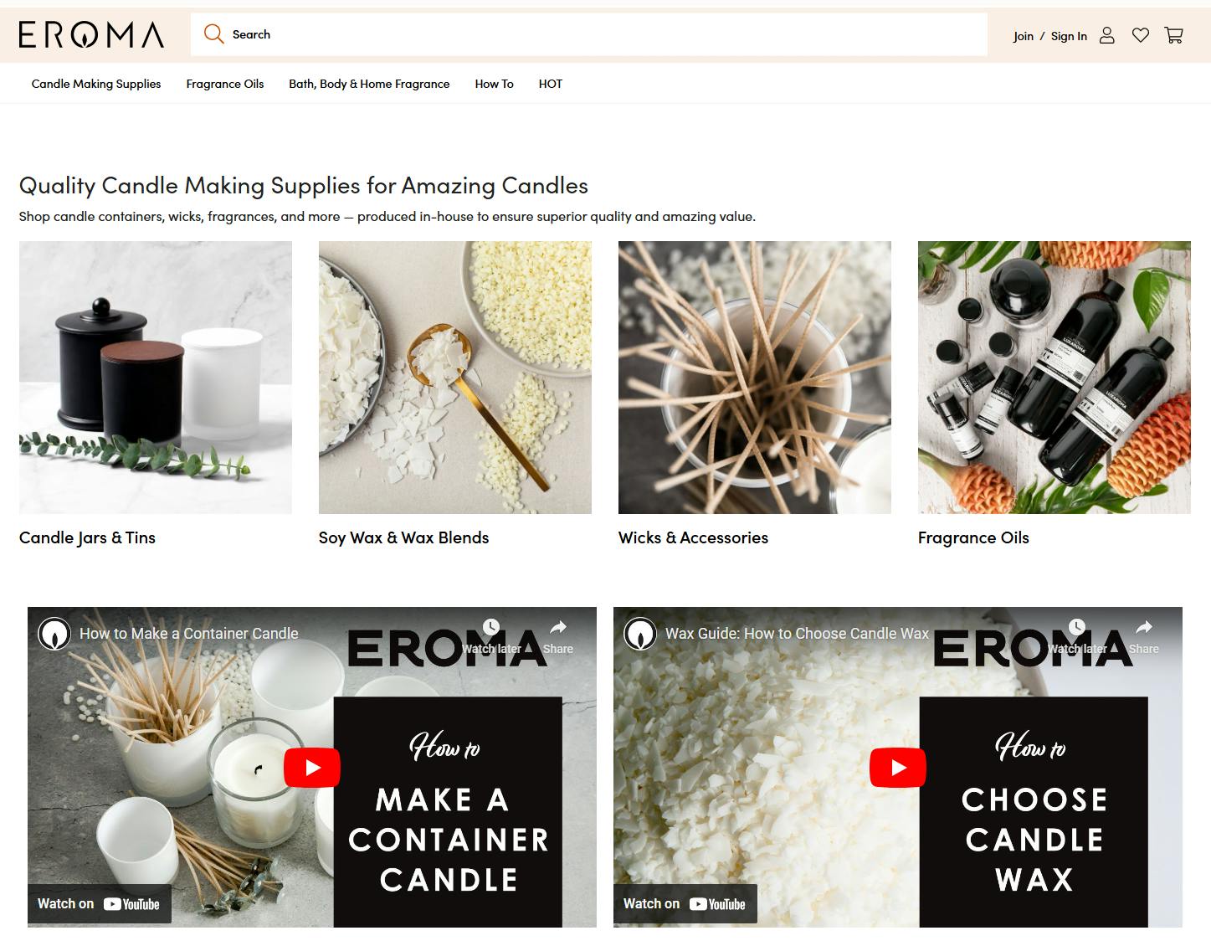Open the Fragrance Oils menu
This screenshot has height=946, width=1211.
tap(225, 84)
